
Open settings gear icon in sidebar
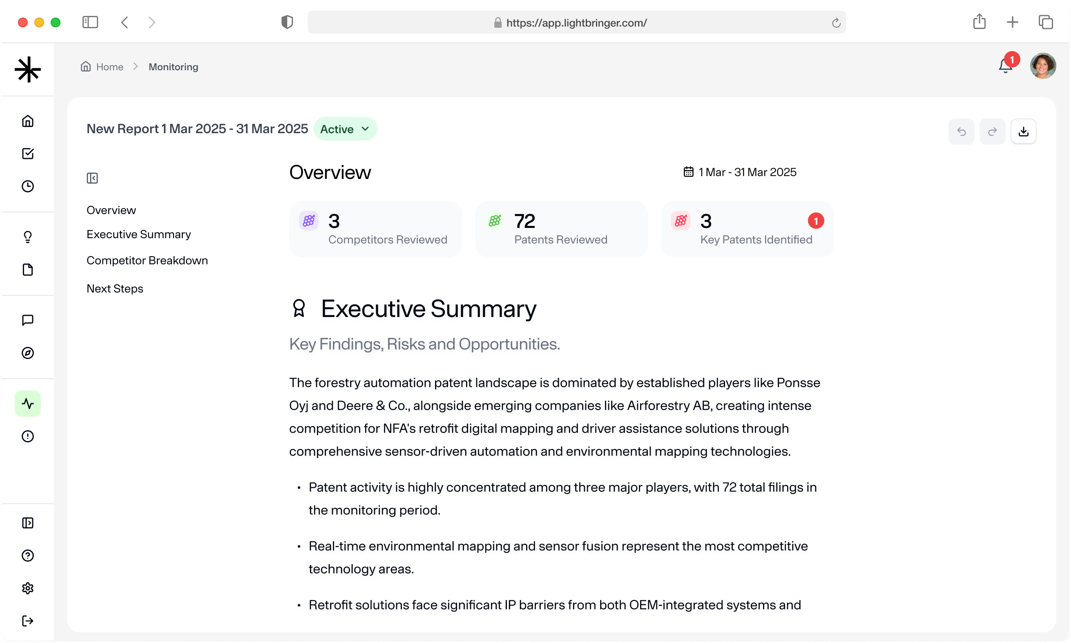click(28, 588)
